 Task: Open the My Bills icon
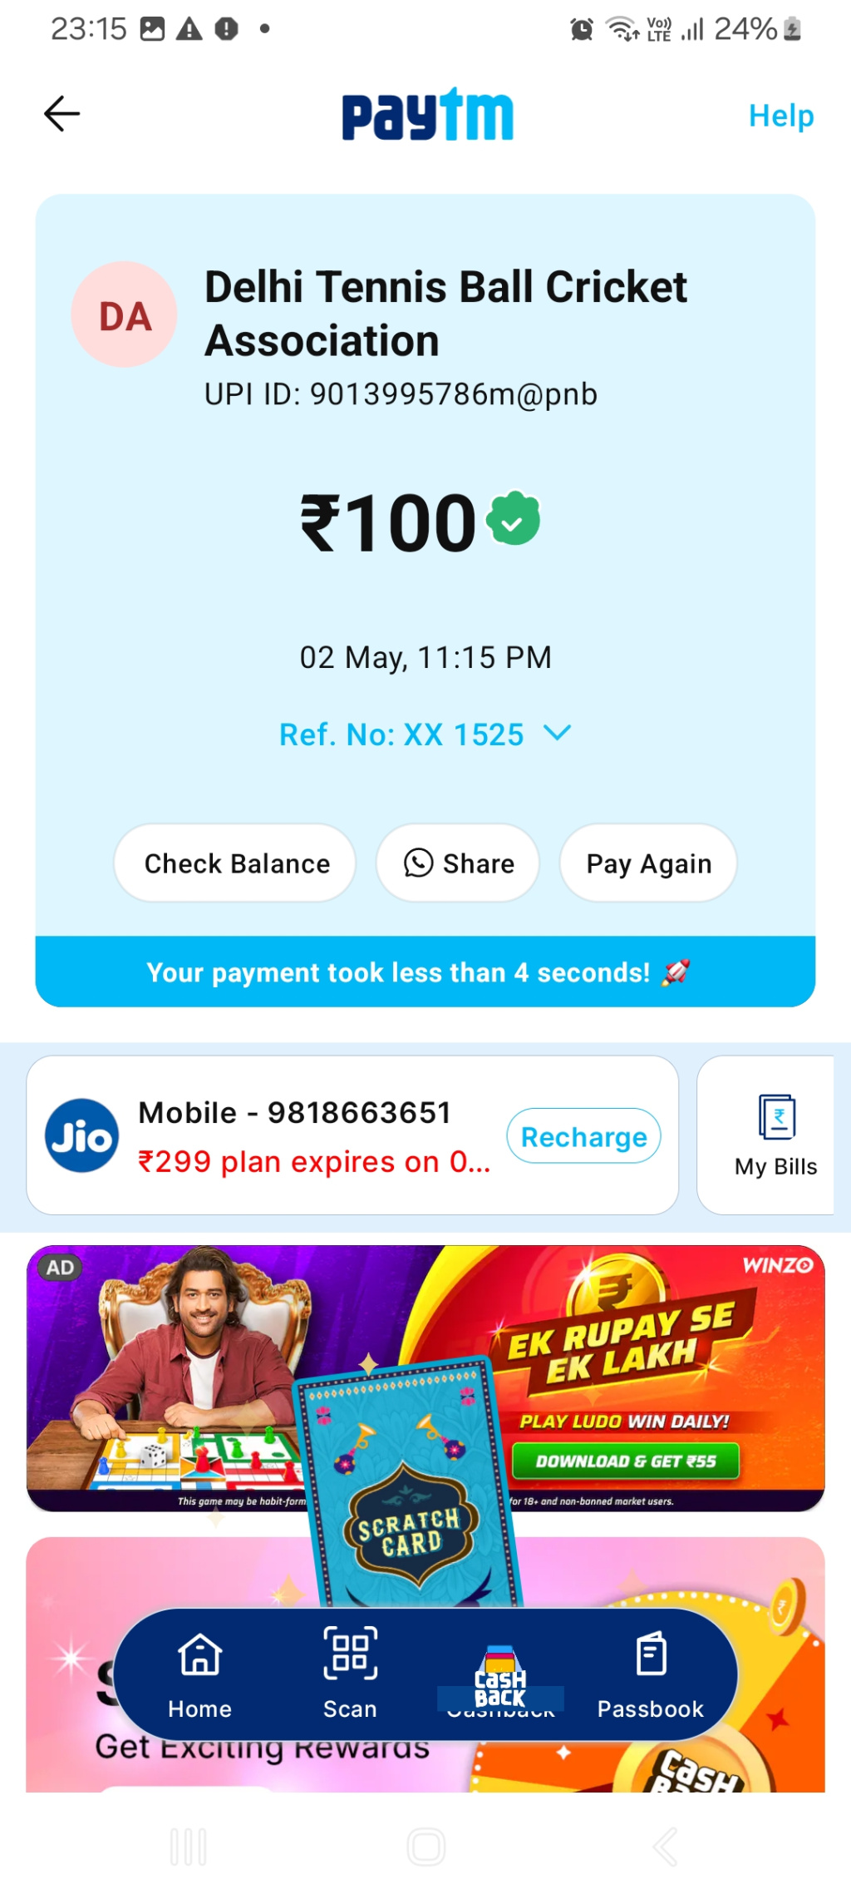[x=776, y=1135]
